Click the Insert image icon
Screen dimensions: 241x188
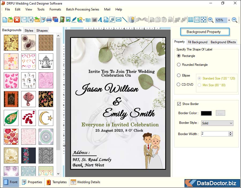point(68,20)
